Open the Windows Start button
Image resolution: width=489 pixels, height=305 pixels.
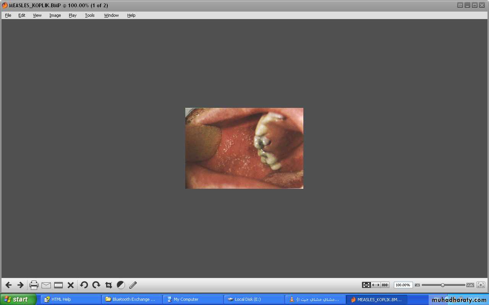point(18,299)
